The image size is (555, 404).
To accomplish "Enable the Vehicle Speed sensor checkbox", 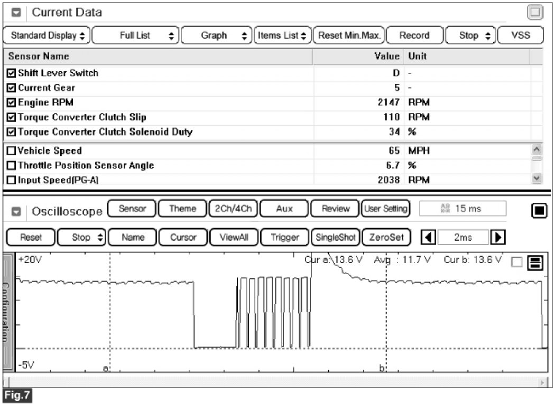I will (12, 151).
